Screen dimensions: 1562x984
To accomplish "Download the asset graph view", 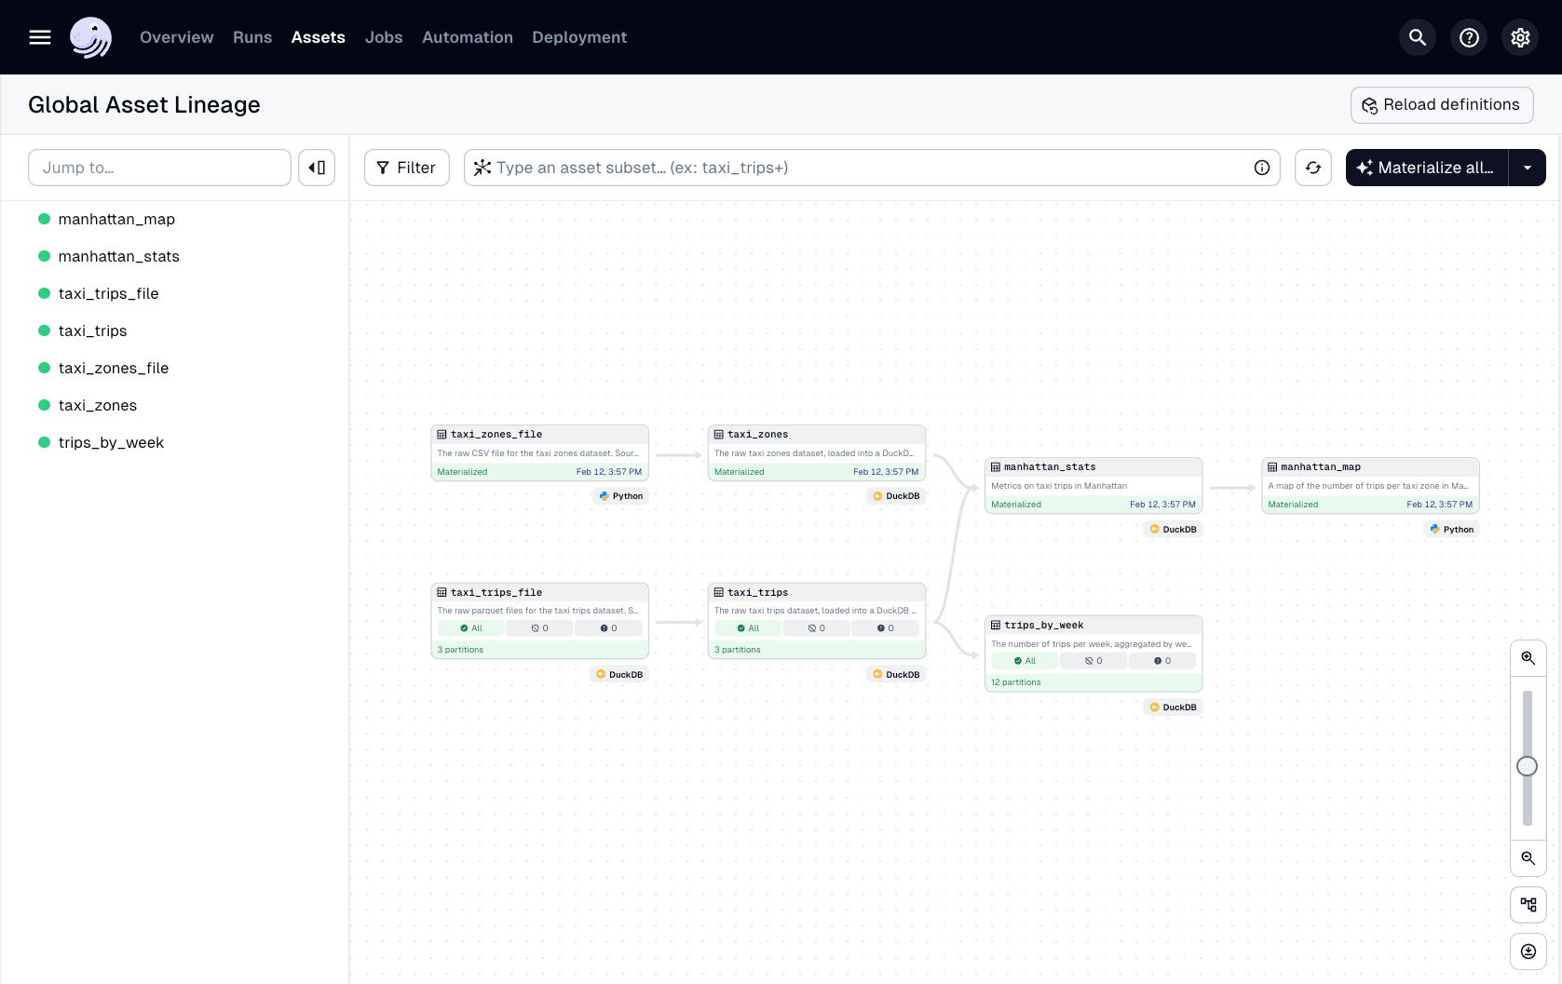I will click(1528, 950).
